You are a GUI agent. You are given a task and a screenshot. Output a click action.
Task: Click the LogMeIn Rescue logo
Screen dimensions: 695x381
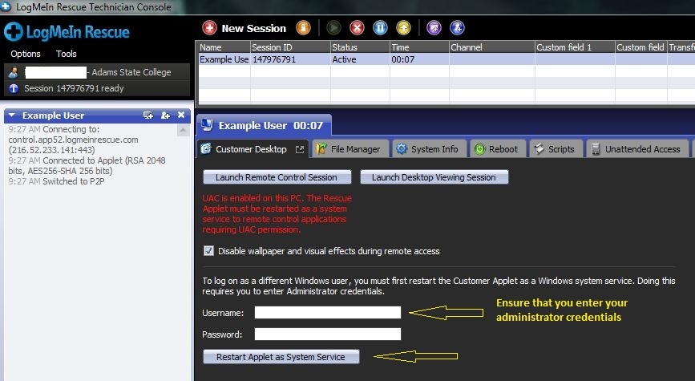[67, 32]
